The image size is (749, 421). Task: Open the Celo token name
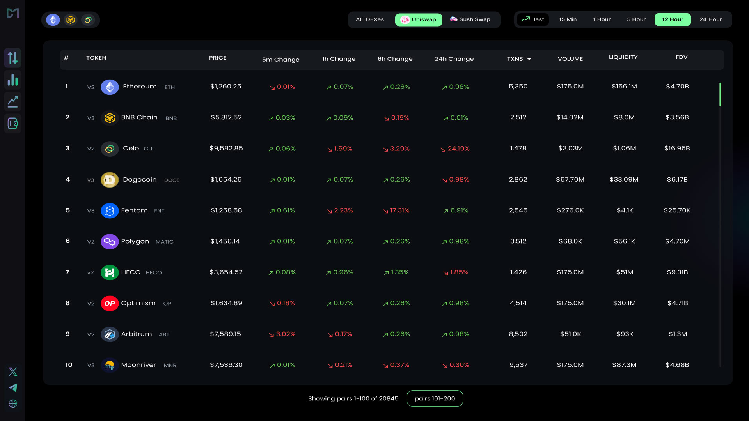tap(131, 148)
